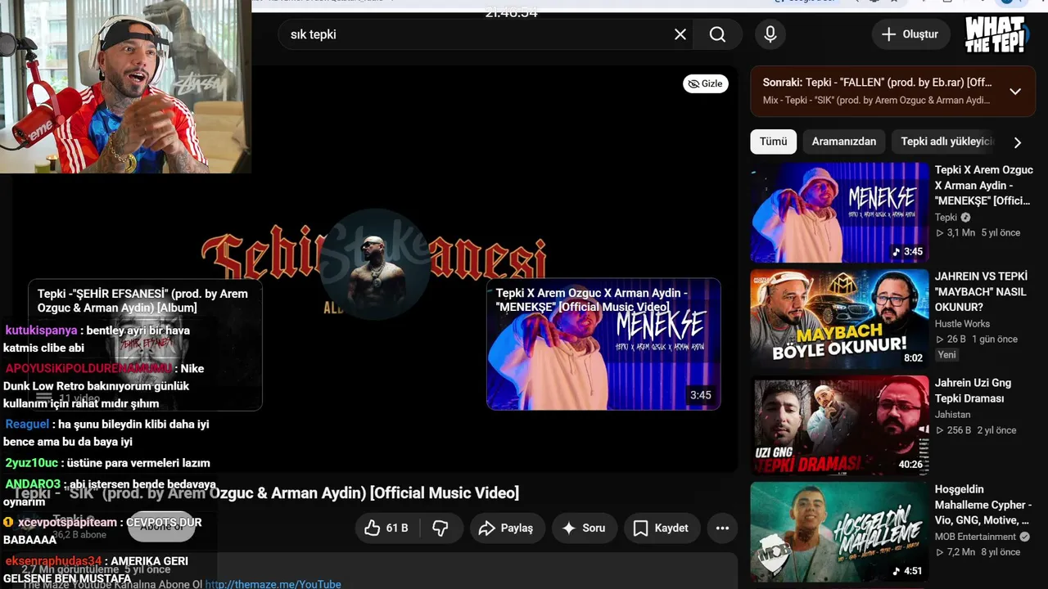Open the Jahistan channel name
Screen dimensions: 1048x589
952,415
